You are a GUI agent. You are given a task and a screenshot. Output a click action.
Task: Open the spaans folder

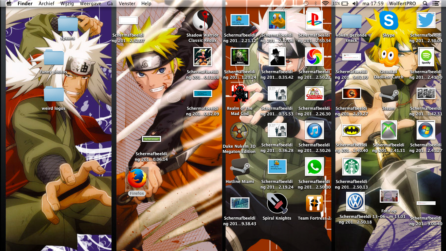[68, 24]
